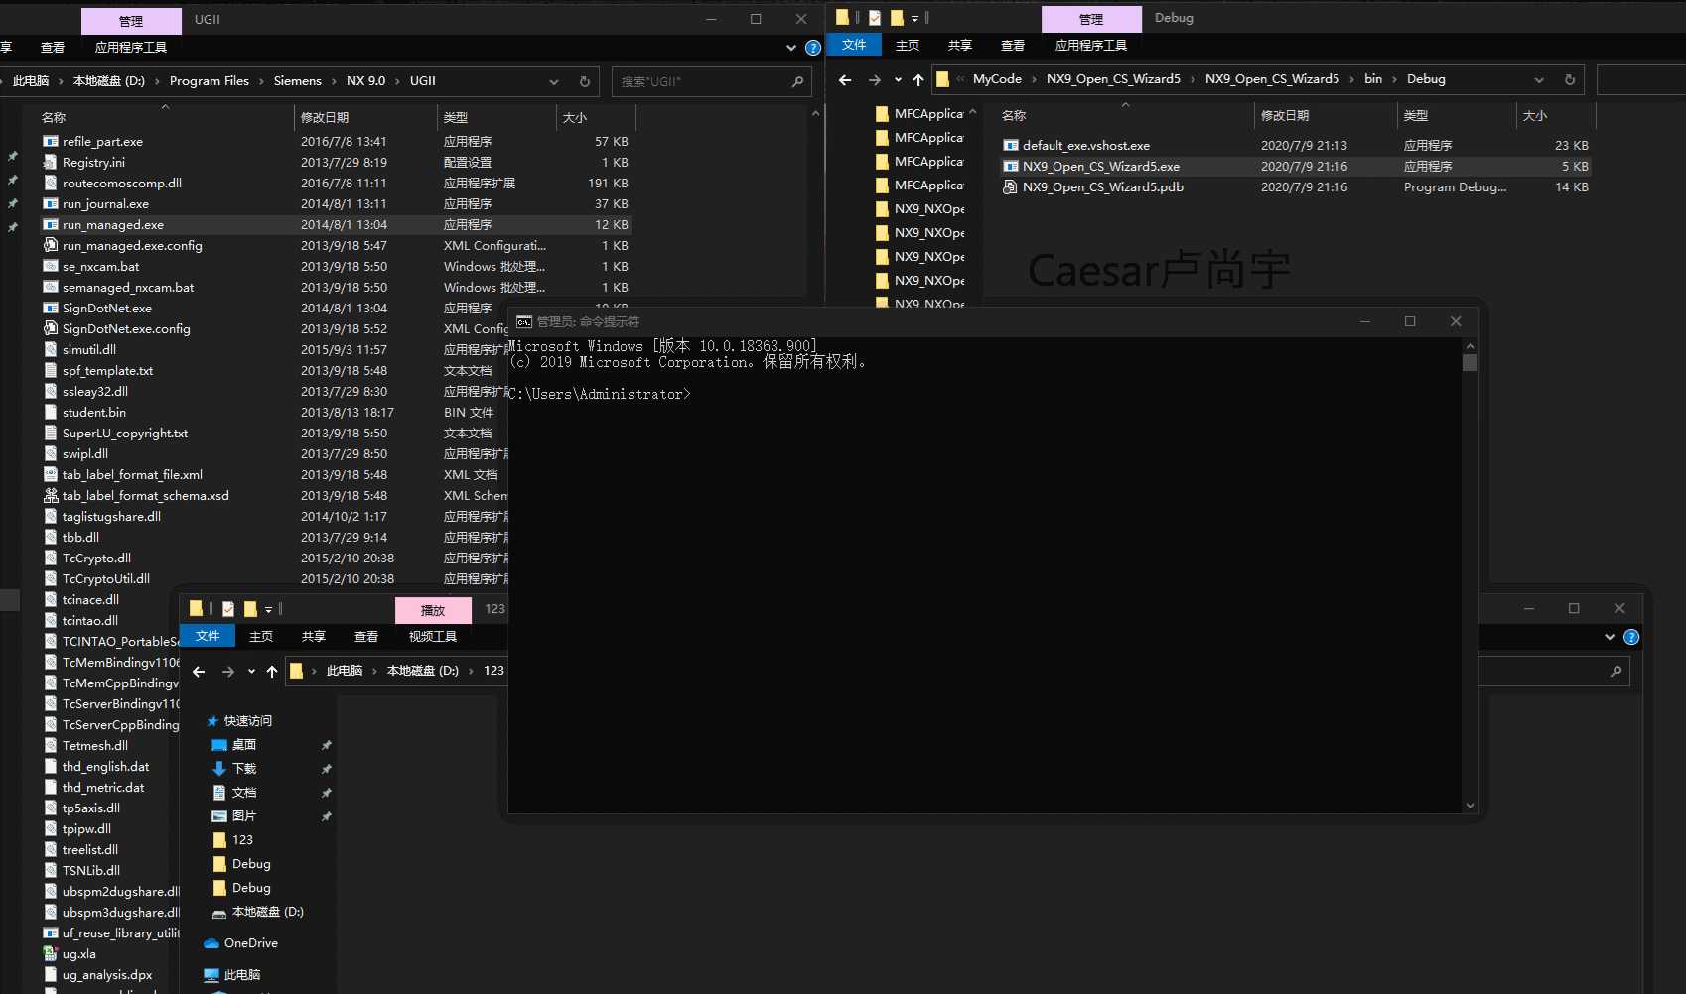Select OneDrive in the navigation pane
Image resolution: width=1686 pixels, height=994 pixels.
pyautogui.click(x=250, y=943)
